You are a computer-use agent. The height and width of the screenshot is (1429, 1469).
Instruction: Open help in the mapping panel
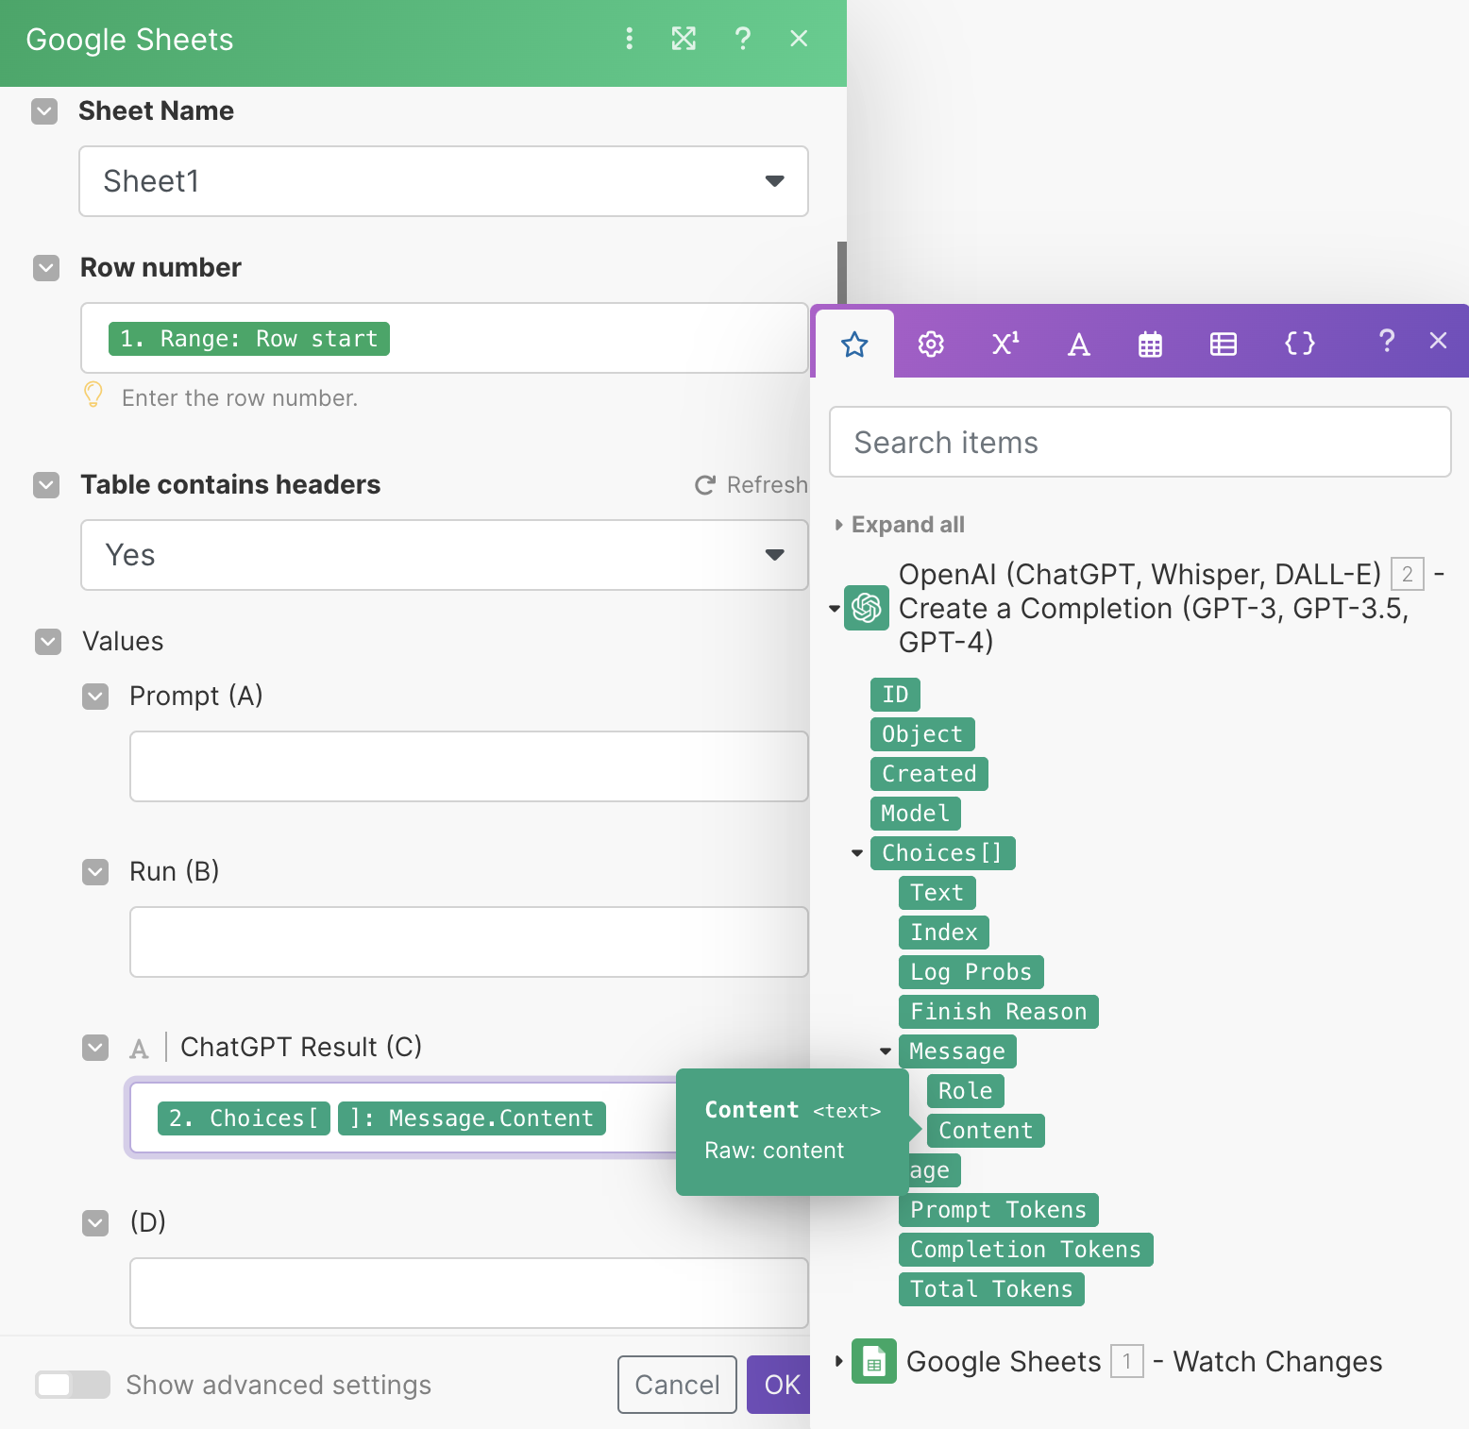[1386, 341]
